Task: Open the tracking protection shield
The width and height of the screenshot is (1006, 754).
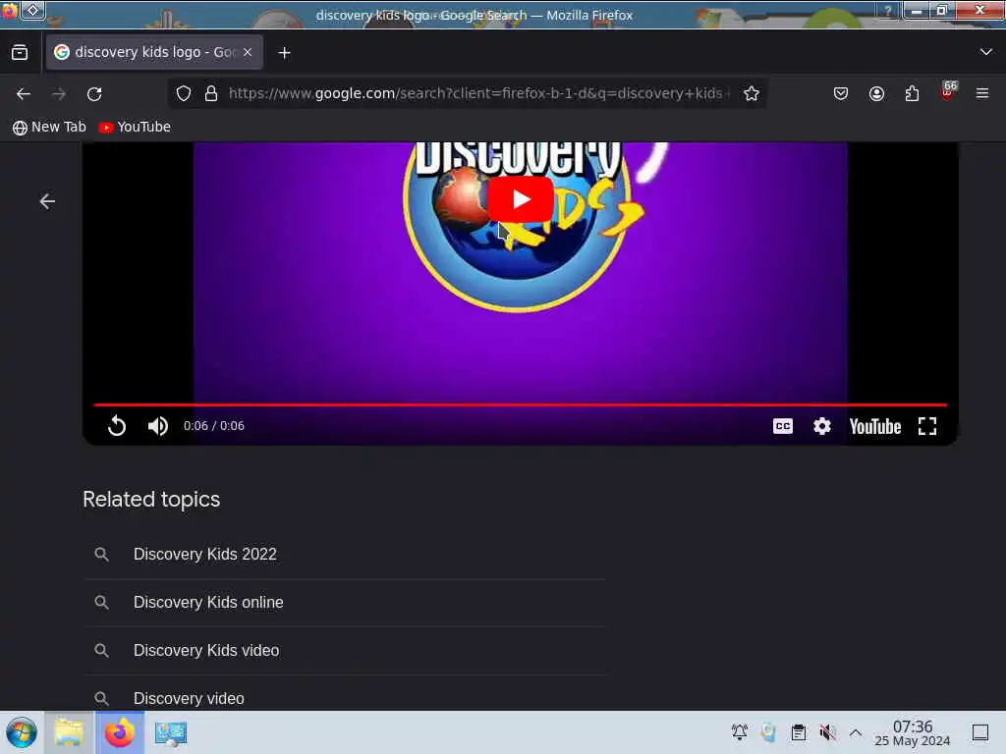Action: [184, 93]
